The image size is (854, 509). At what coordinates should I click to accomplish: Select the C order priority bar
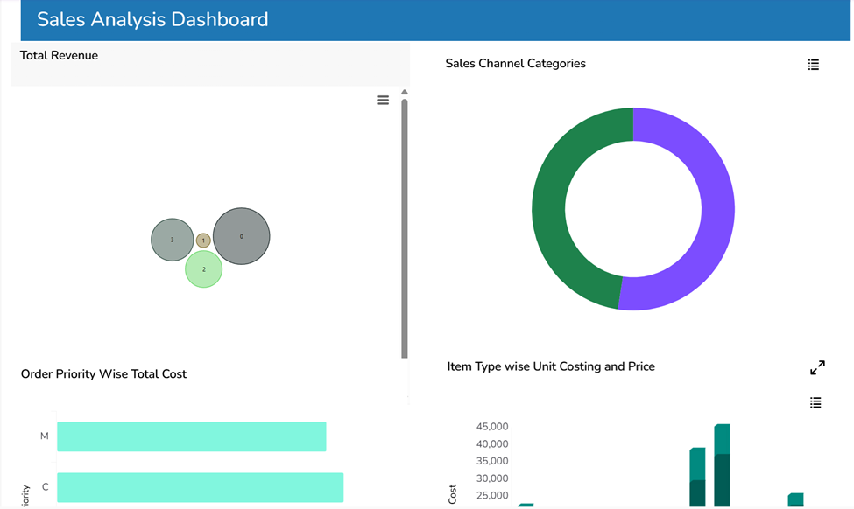pyautogui.click(x=200, y=487)
